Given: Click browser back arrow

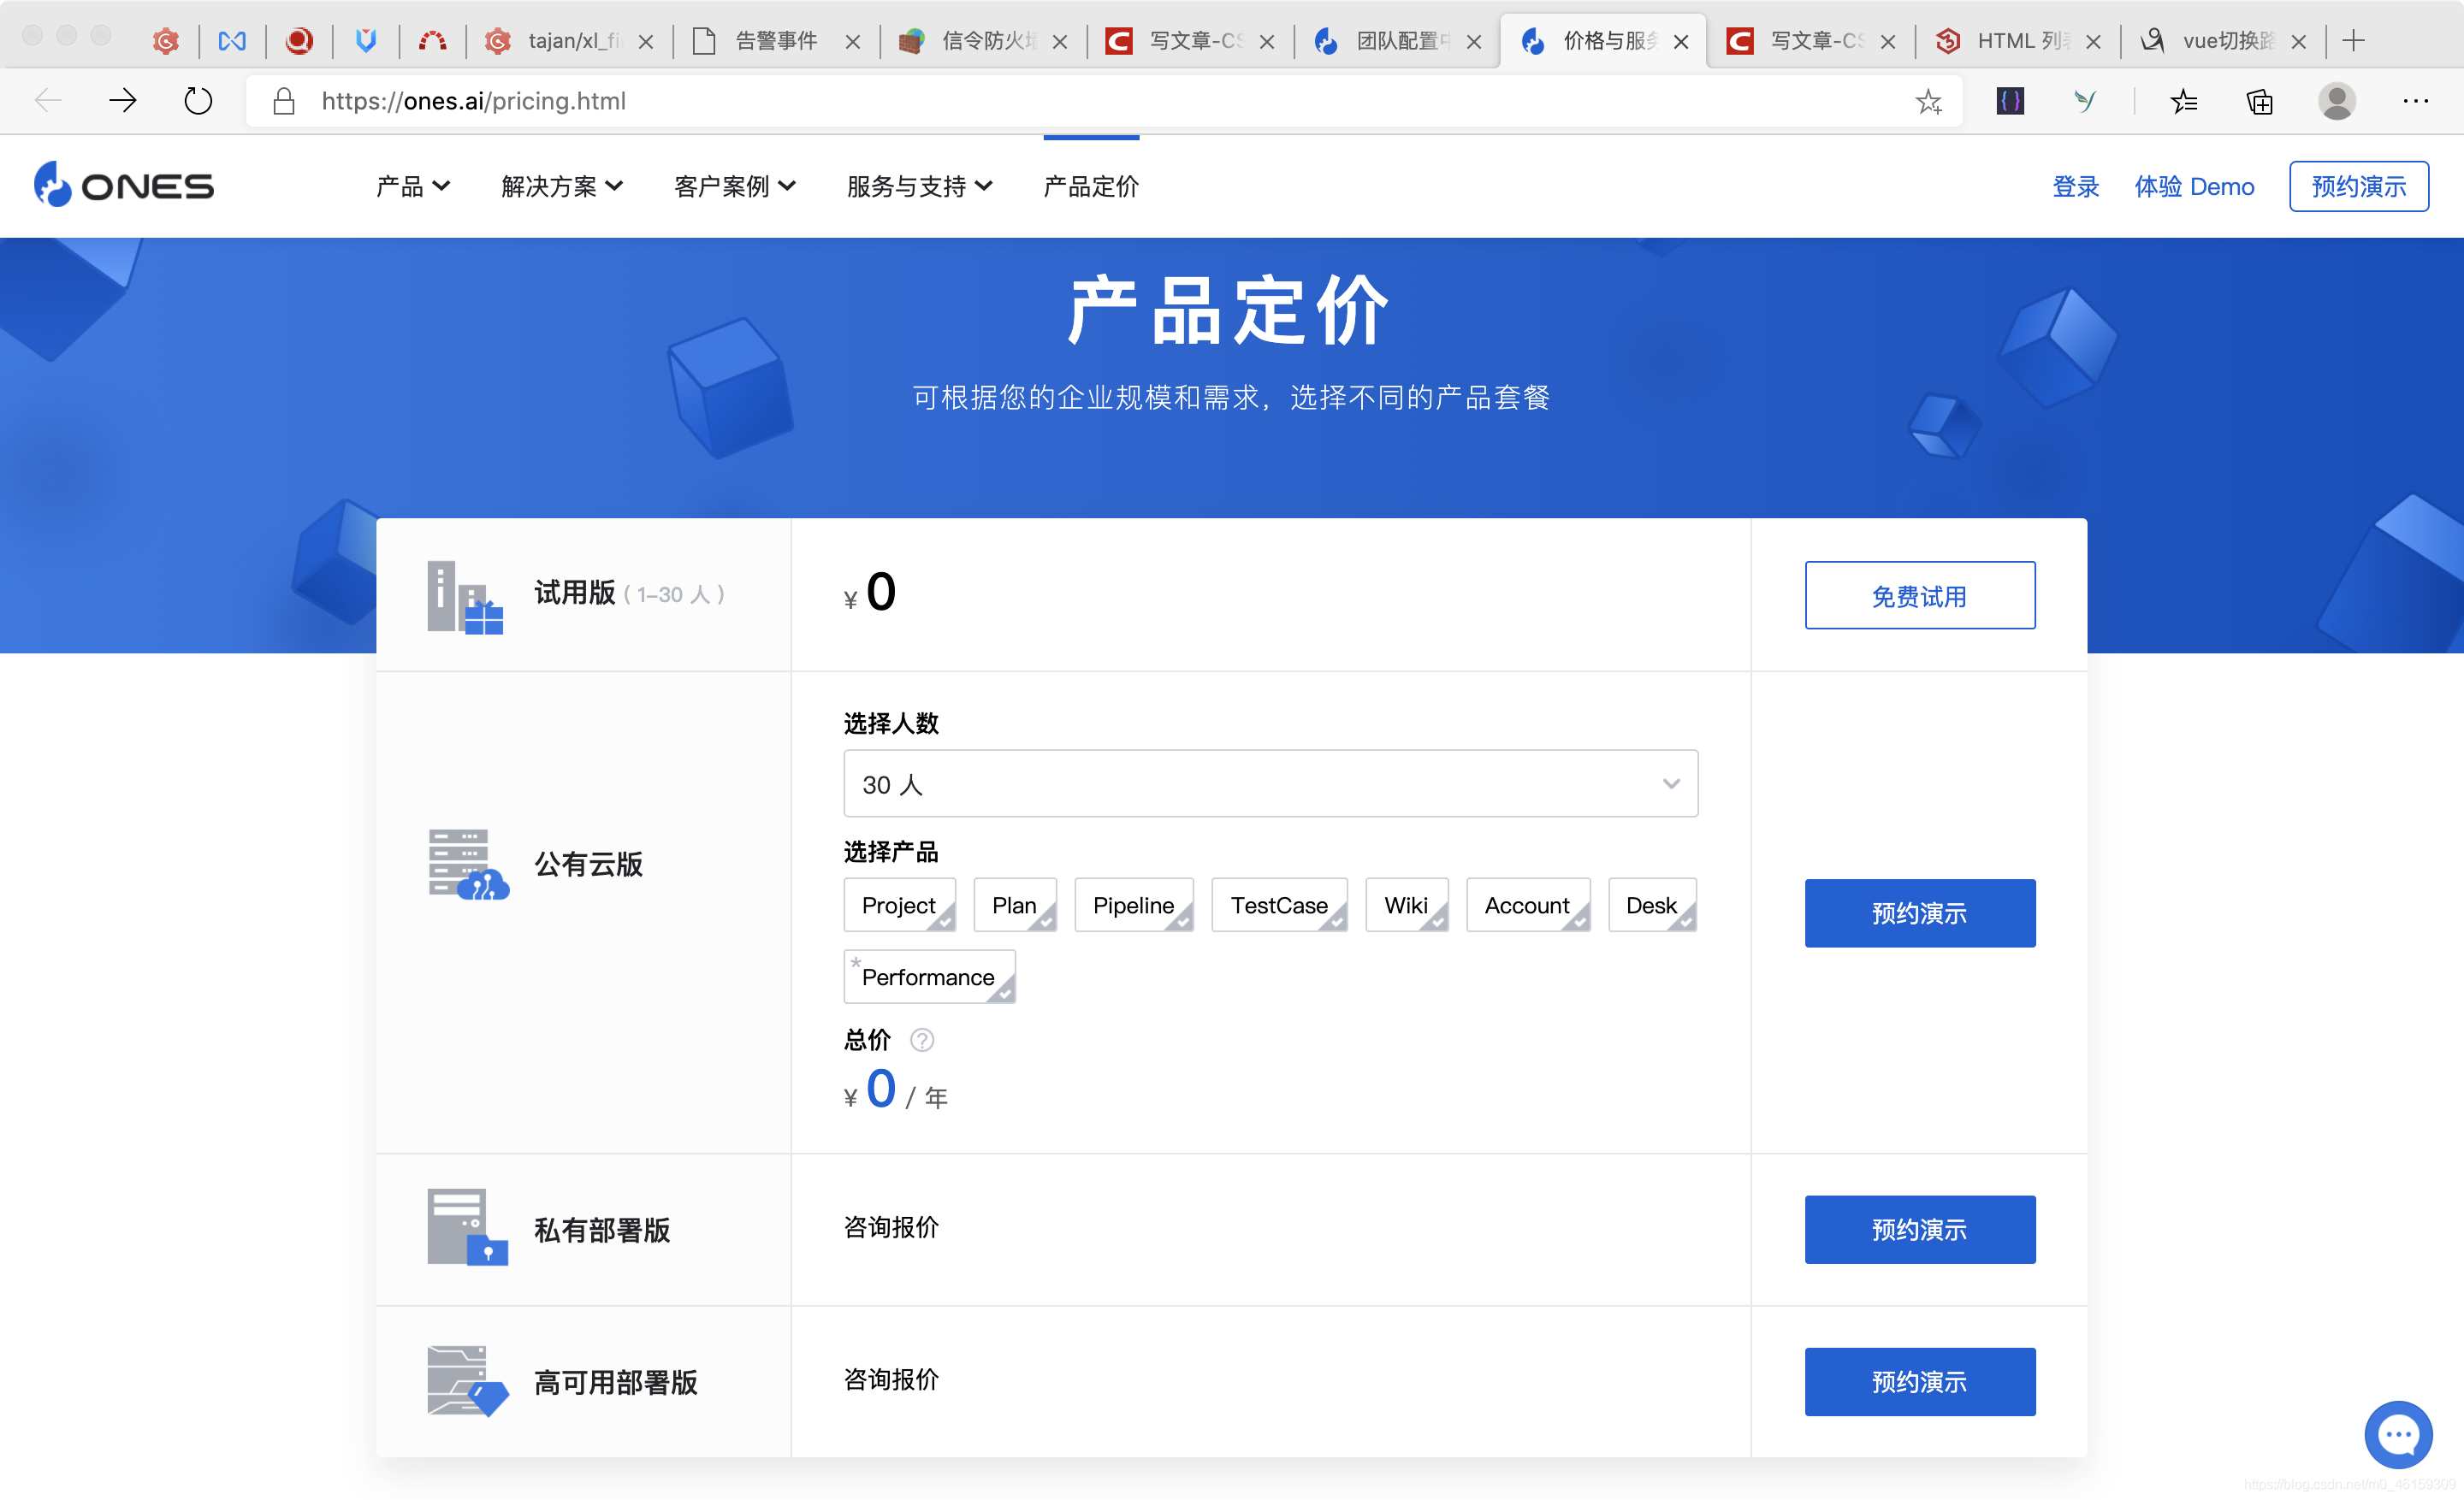Looking at the screenshot, I should 48,100.
